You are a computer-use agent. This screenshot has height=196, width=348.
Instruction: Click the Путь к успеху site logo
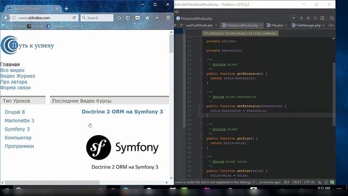[28, 45]
